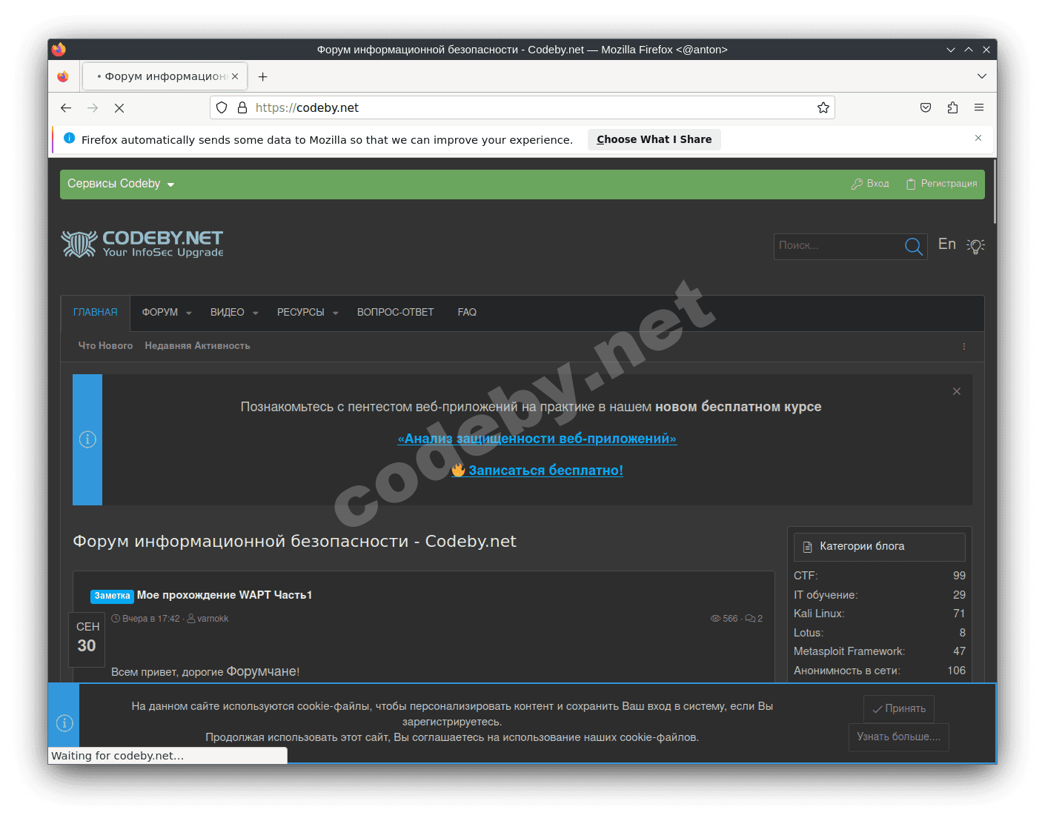Stop loading the page with X button
This screenshot has height=821, width=1045.
(119, 108)
